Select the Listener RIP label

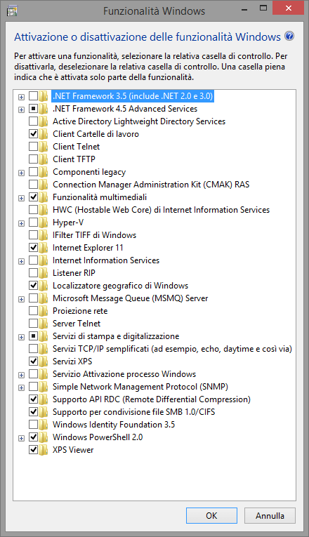point(74,273)
